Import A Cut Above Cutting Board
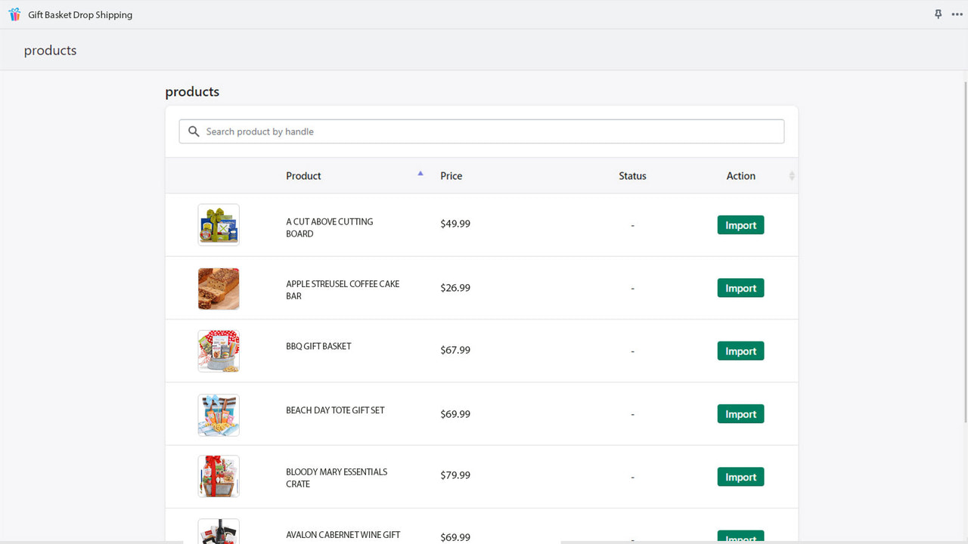 [x=740, y=225]
